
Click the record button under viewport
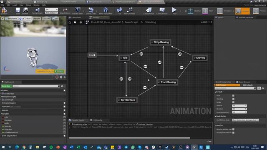pyautogui.click(x=57, y=77)
